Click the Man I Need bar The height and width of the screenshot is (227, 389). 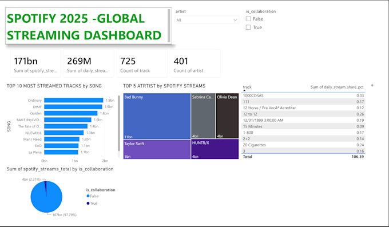[x=62, y=139]
